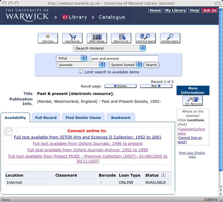Viewport: 223px width, 202px height.
Task: Click the Status info icon
Action: point(163,175)
